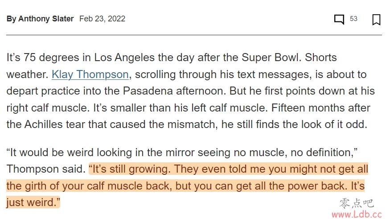Click the horizontal divider under the byline
386x219 pixels.
coord(194,35)
